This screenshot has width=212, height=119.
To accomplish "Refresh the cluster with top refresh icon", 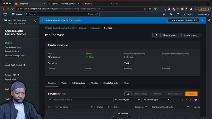I will (156, 35).
